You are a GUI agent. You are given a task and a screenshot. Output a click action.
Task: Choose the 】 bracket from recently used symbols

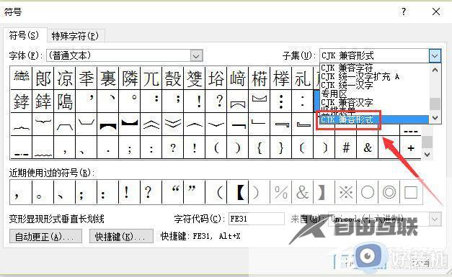point(324,192)
